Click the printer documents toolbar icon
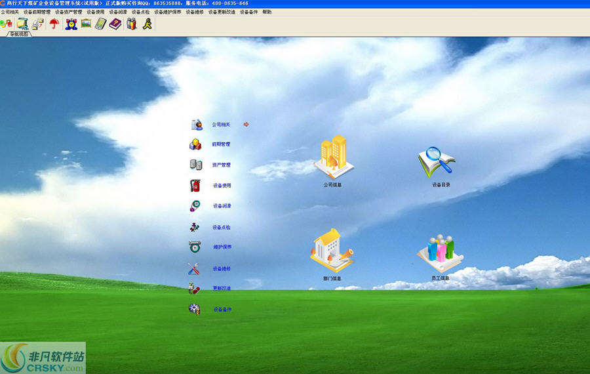 (x=37, y=24)
